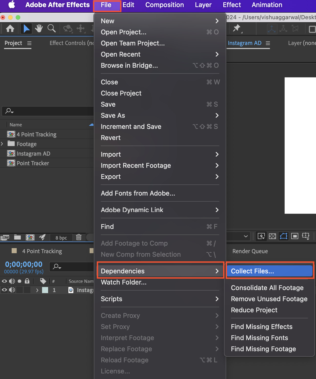
Task: Click Interpret Footage icon in Project panel
Action: (5, 237)
